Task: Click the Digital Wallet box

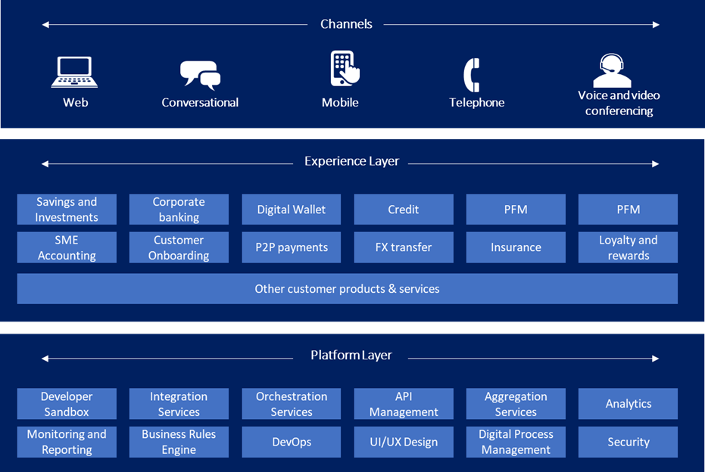Action: pos(292,210)
